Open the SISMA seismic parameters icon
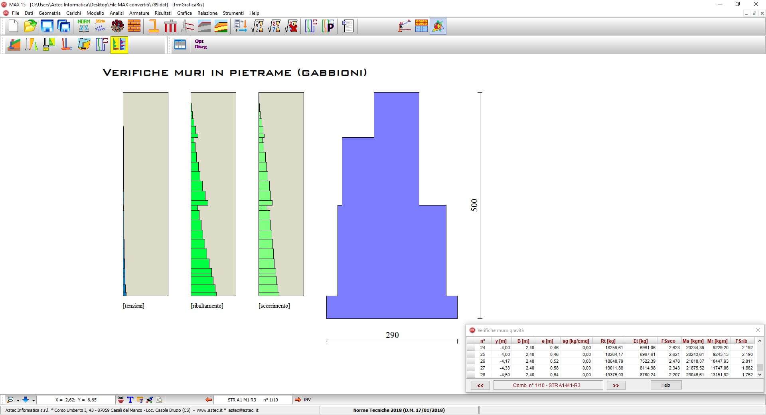766x415 pixels. (x=101, y=26)
